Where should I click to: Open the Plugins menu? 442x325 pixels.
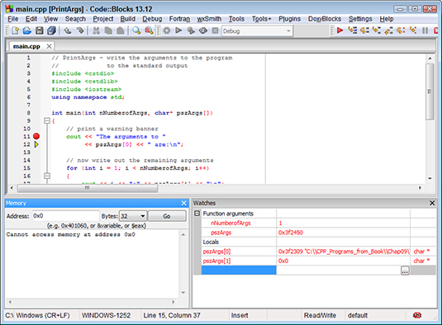pos(289,19)
